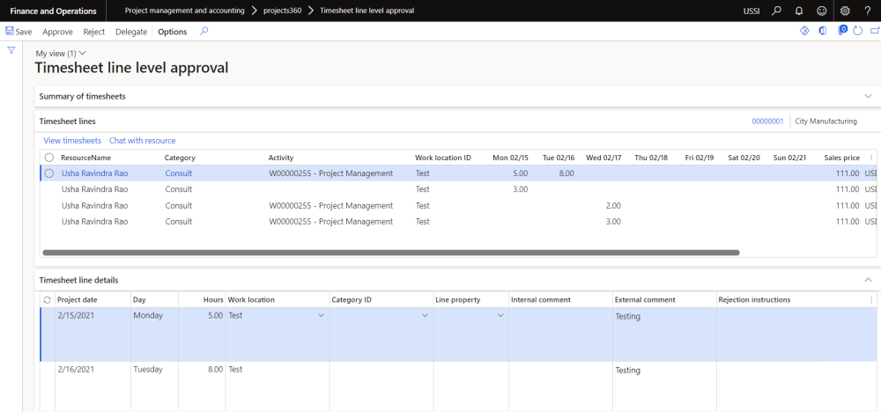Open the Options menu tab
Screen dimensions: 881x412
(172, 32)
